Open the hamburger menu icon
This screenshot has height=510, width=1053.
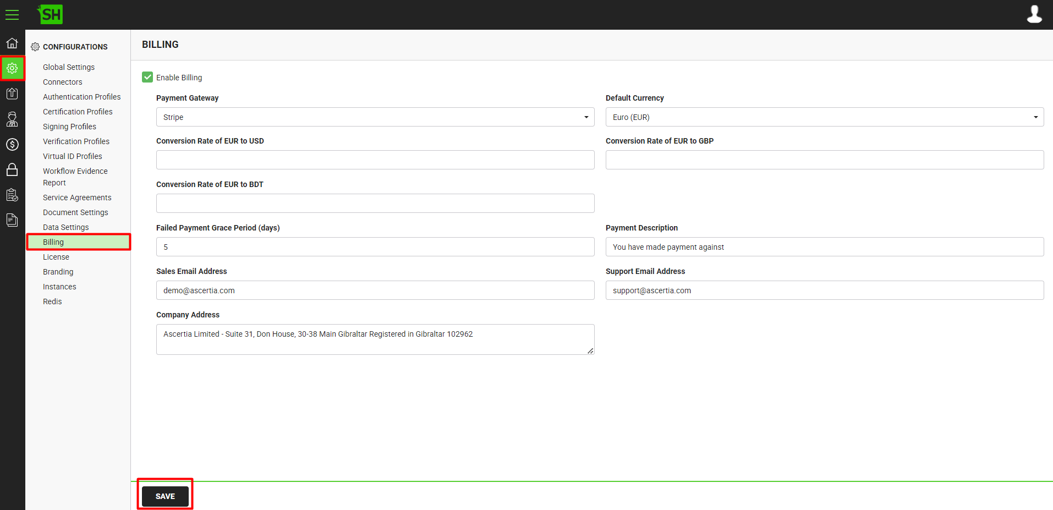click(12, 15)
